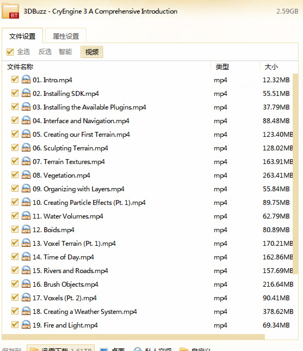This screenshot has height=351, width=303.
Task: Click the MP4 icon of 03. Installing the Available Plugins
Action: pos(26,107)
